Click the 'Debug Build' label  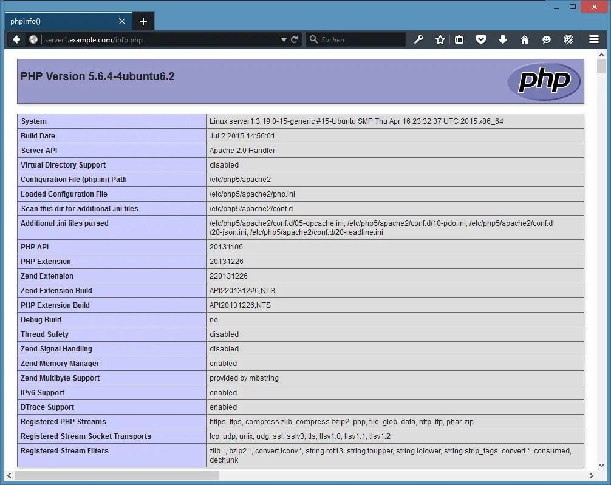41,320
